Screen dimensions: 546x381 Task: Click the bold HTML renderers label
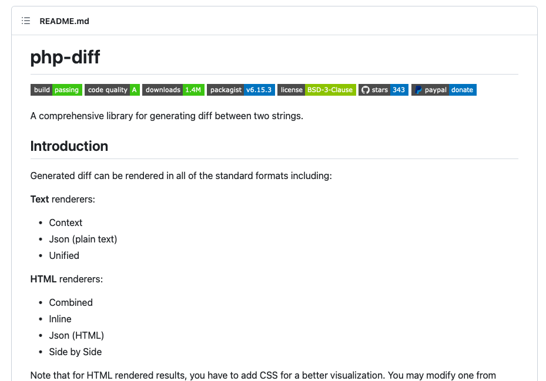click(43, 279)
